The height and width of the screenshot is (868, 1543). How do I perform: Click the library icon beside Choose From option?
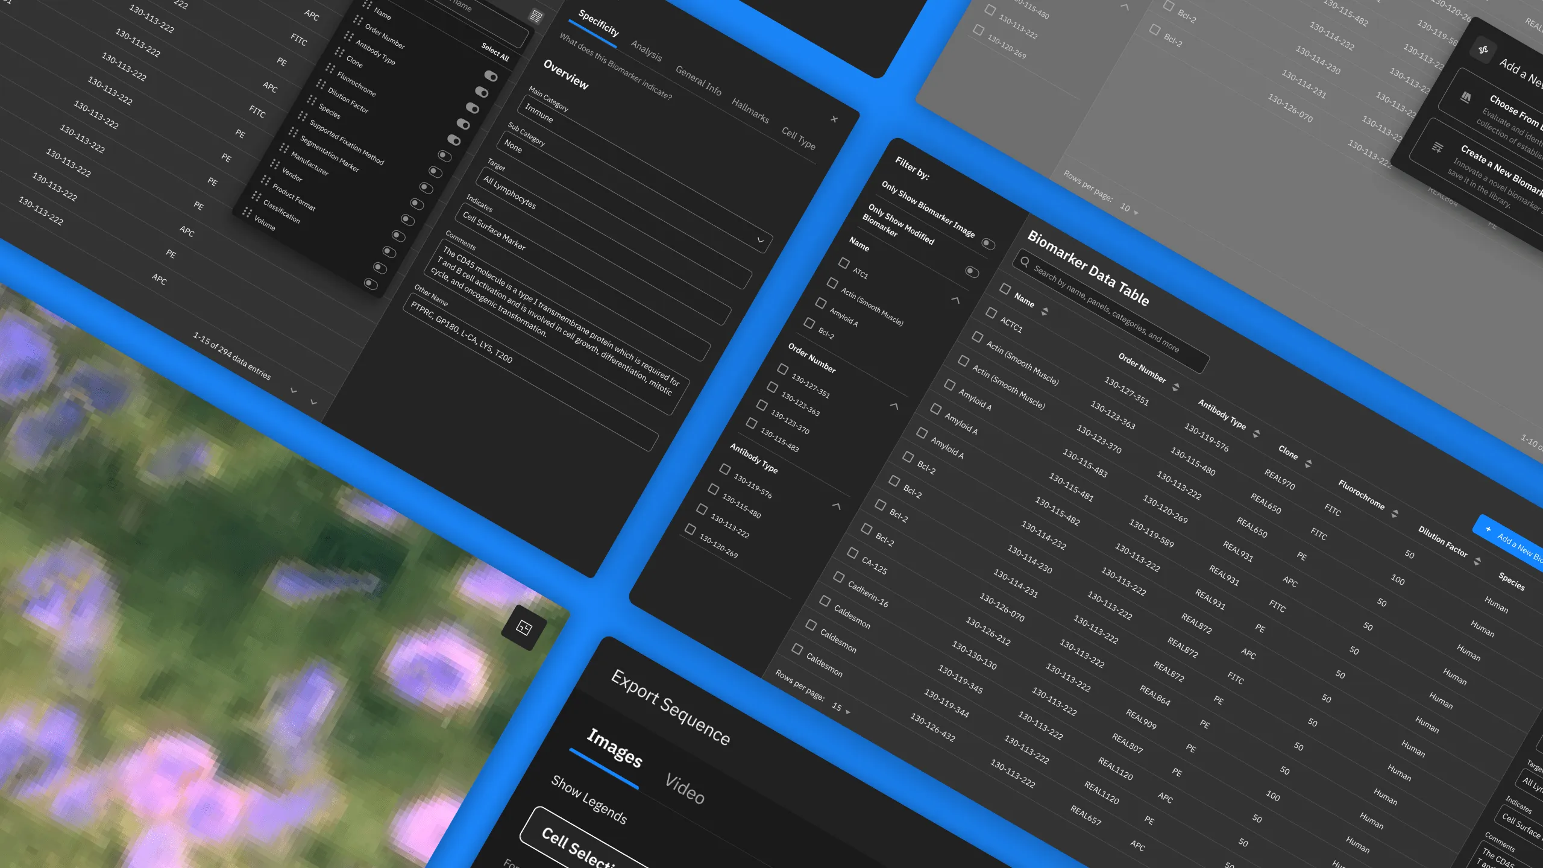click(x=1466, y=96)
